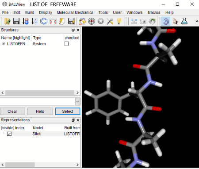Image resolution: width=199 pixels, height=169 pixels.
Task: Show more toolbar items via double chevron
Action: [x=197, y=21]
